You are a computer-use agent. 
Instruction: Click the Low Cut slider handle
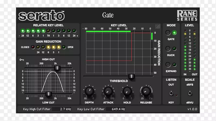49,94
